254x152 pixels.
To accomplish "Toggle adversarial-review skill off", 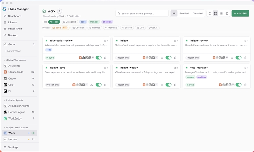I will click(x=98, y=58).
